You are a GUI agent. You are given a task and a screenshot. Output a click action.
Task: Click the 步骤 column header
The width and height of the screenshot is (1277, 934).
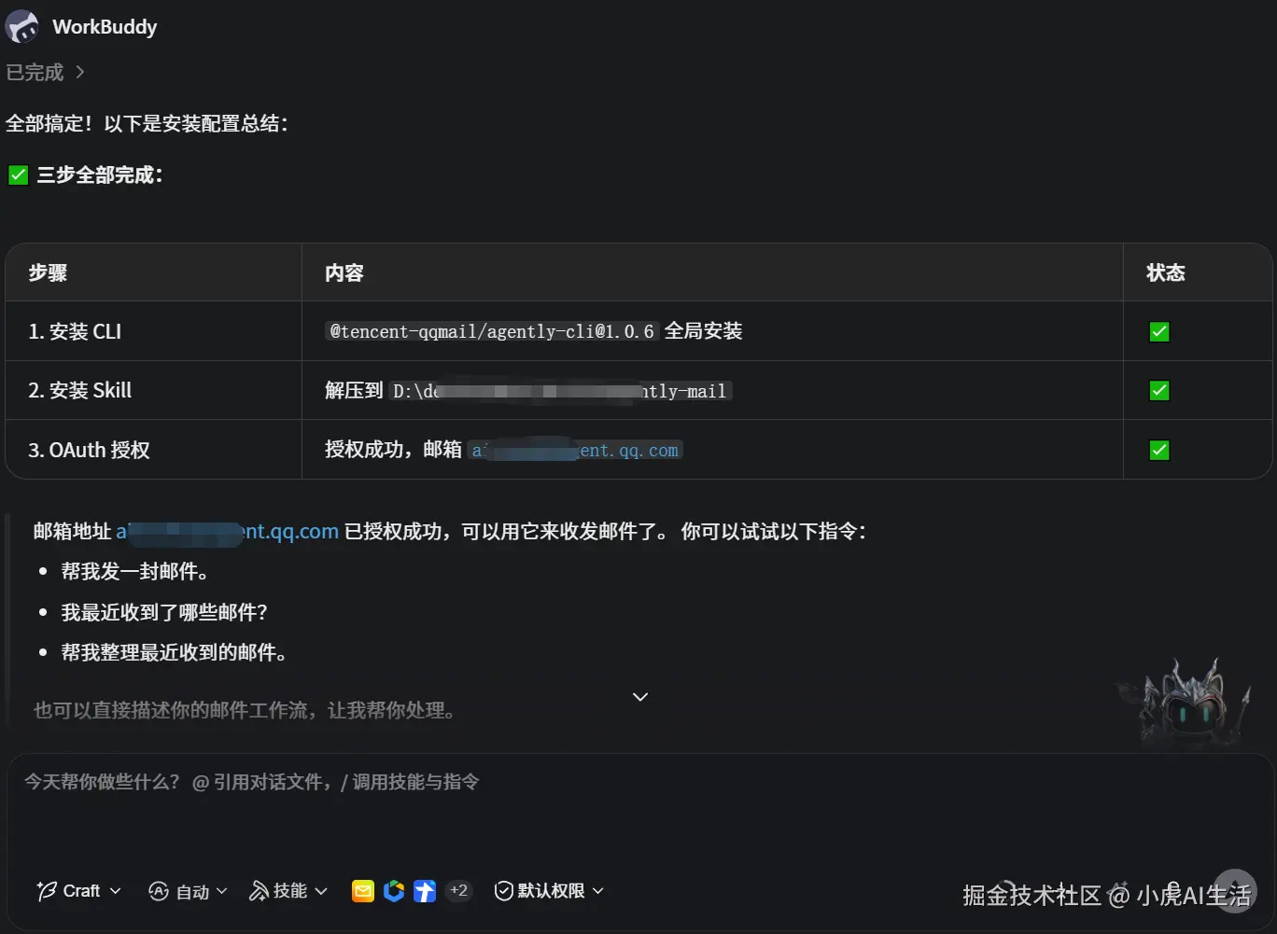click(x=48, y=272)
